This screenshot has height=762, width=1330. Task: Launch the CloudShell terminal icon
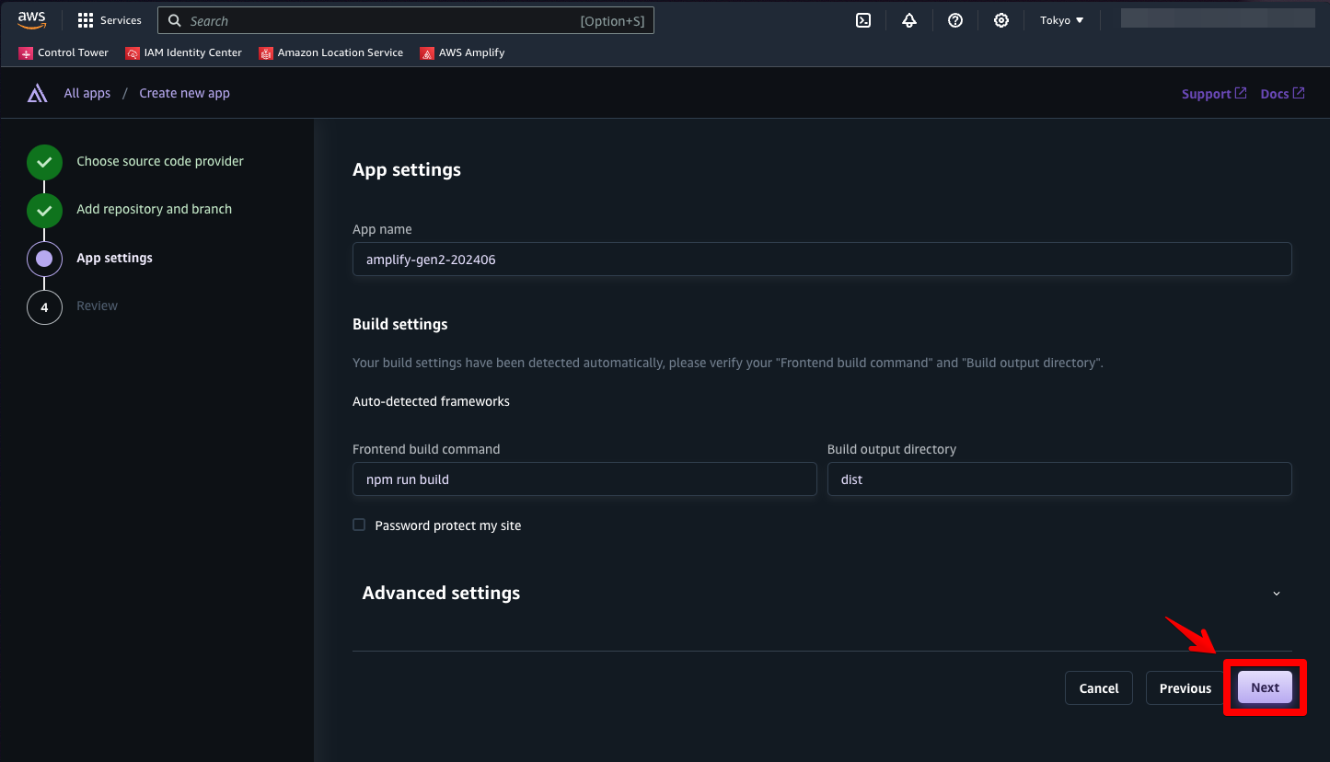(863, 20)
